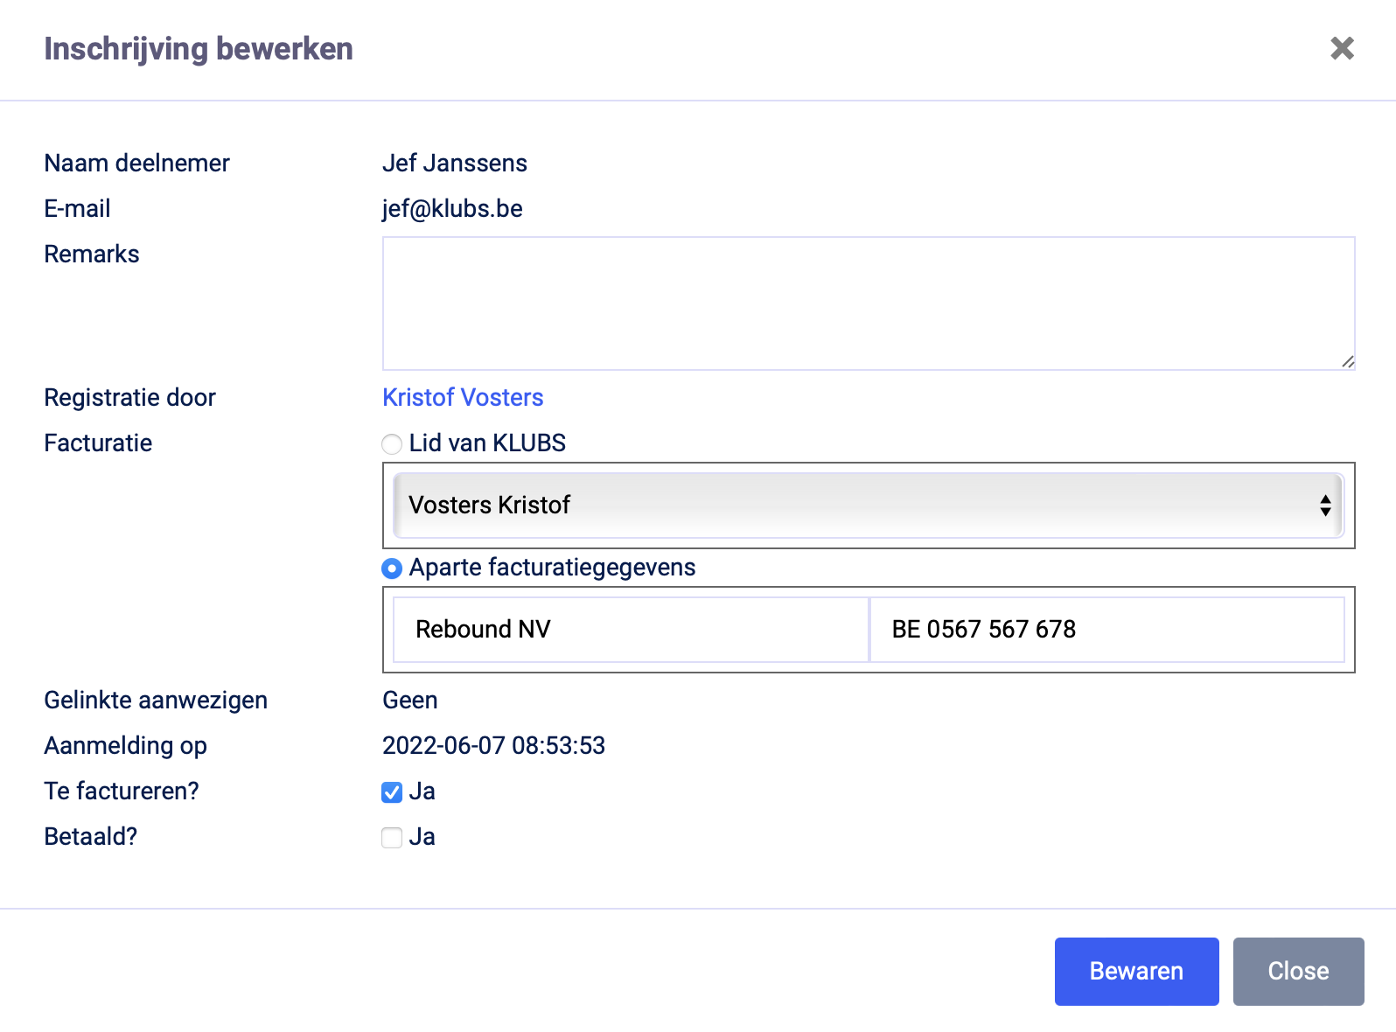Select Aparte facturatiegegevens radio option
1396x1032 pixels.
(392, 568)
